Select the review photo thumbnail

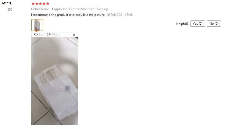[37, 25]
